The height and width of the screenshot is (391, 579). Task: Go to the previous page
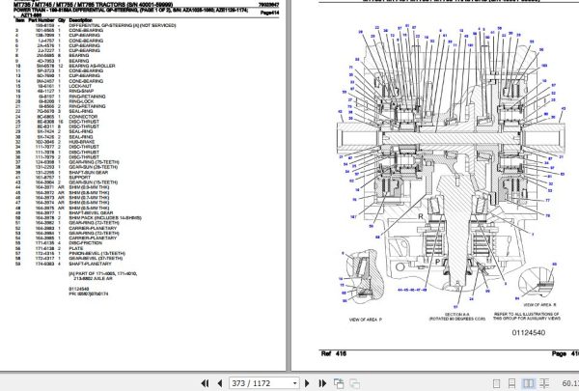(220, 383)
